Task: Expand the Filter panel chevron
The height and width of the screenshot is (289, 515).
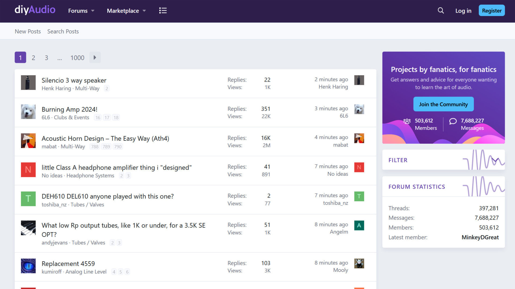Action: [x=495, y=160]
